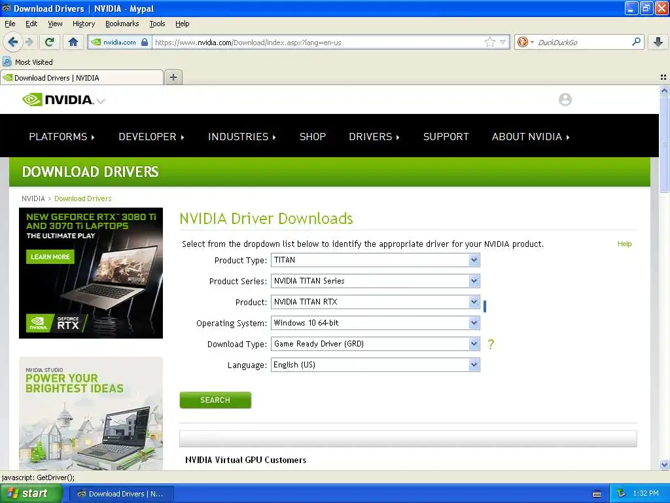Screen dimensions: 670x503
Task: Open the Tools menu
Action: coord(157,24)
